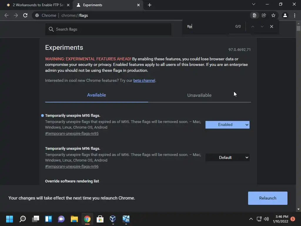The width and height of the screenshot is (301, 226).
Task: Open Microsoft Store from taskbar
Action: [100, 219]
